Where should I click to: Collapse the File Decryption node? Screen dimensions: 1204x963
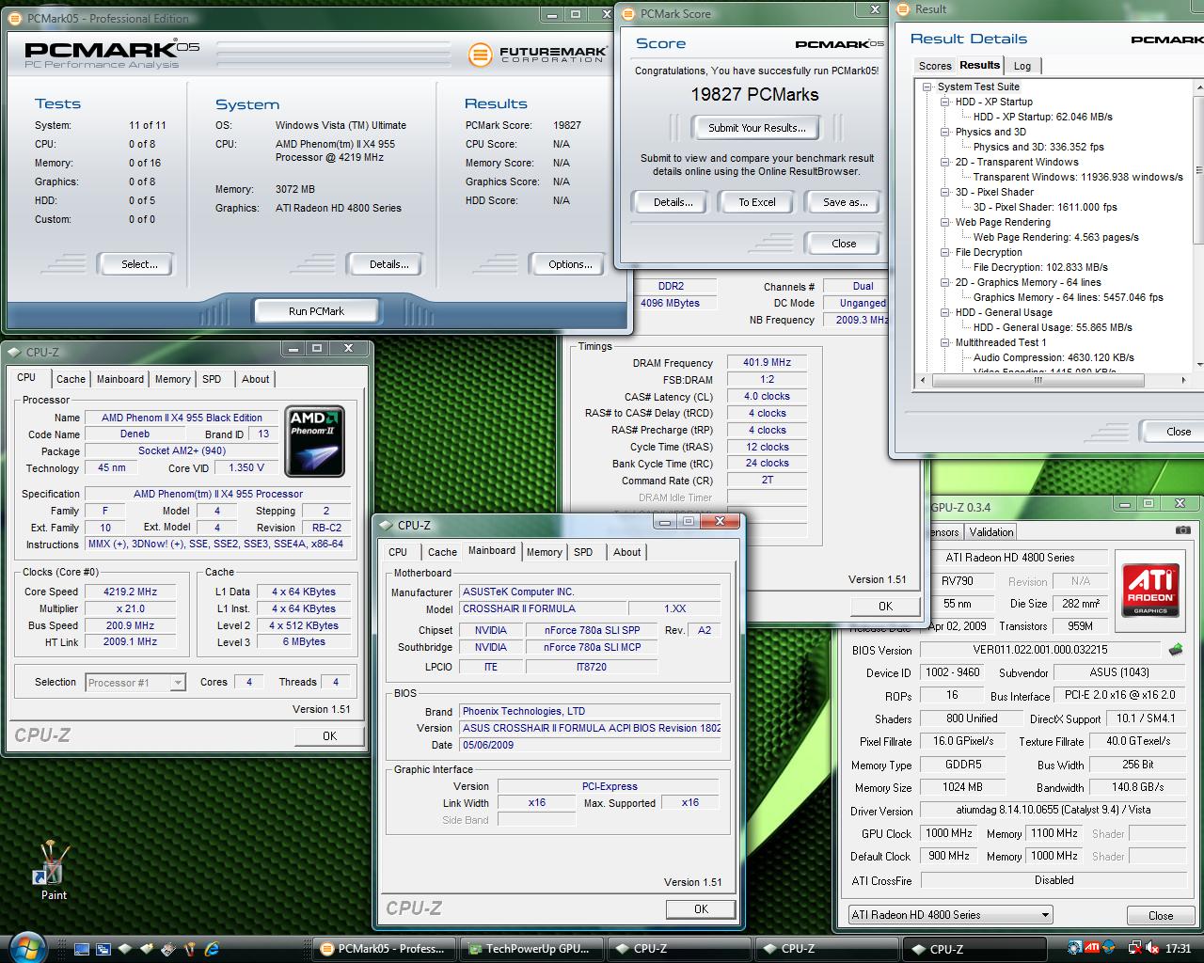coord(944,252)
